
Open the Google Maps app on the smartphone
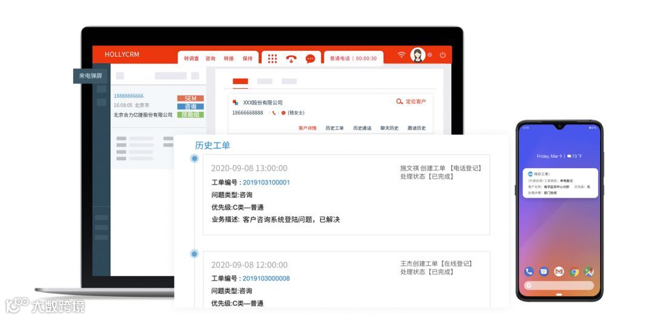(x=589, y=271)
